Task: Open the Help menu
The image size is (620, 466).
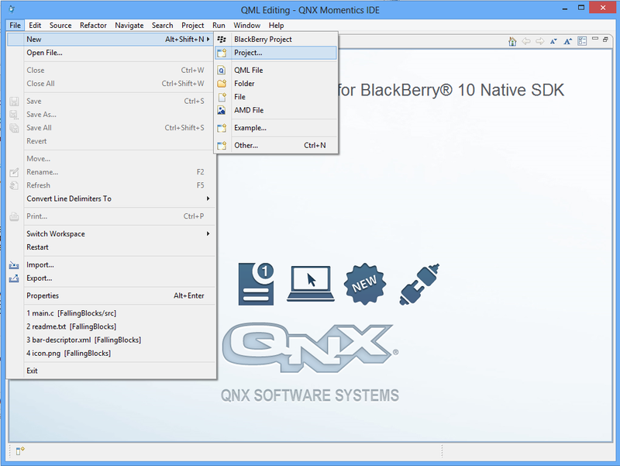Action: [x=277, y=26]
